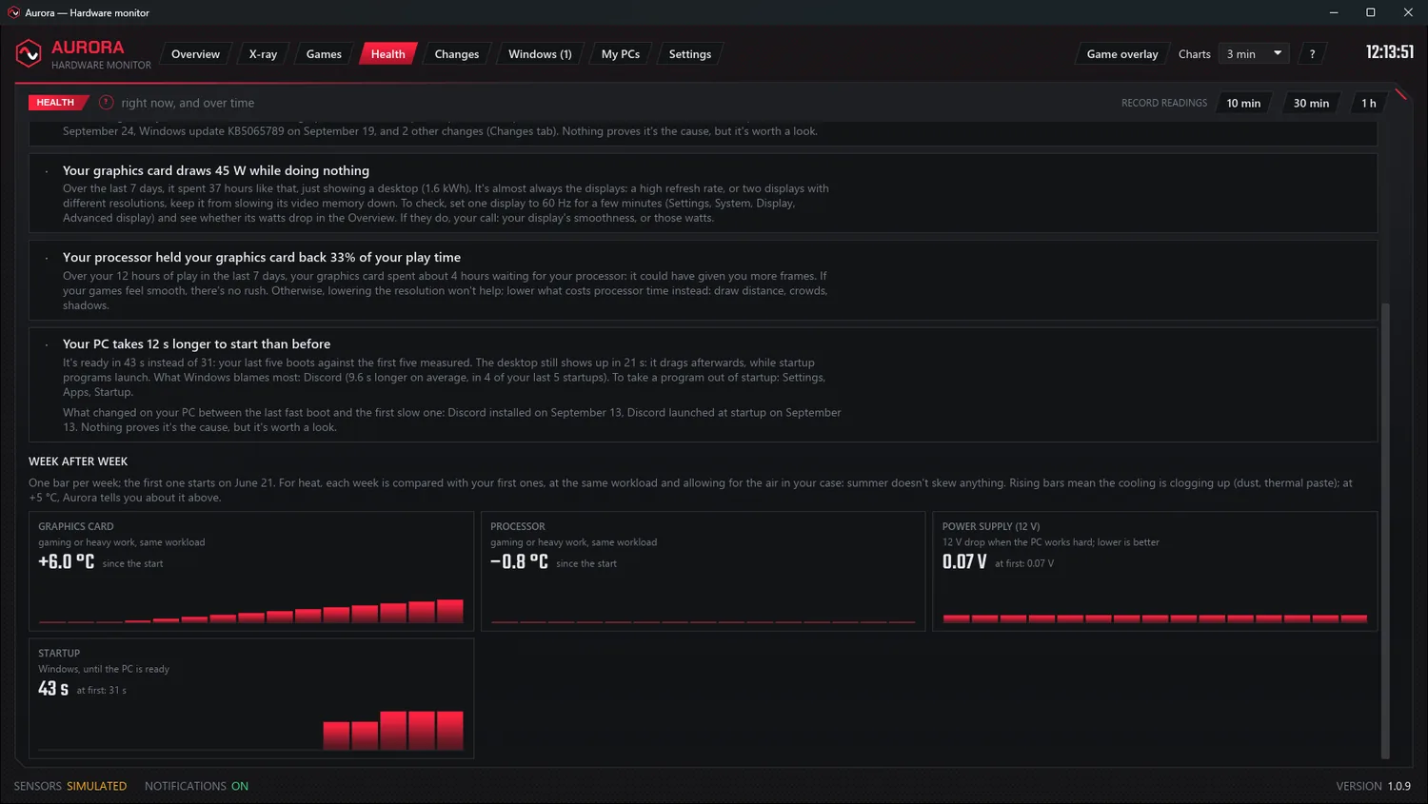This screenshot has height=804, width=1428.
Task: Record readings for 1 h
Action: pyautogui.click(x=1368, y=103)
